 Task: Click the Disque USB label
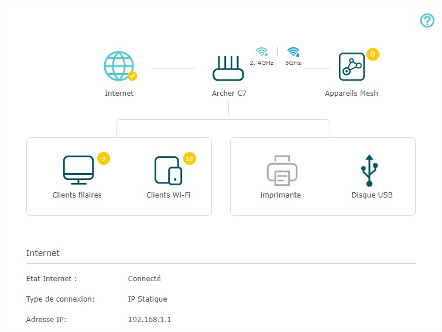click(x=372, y=195)
